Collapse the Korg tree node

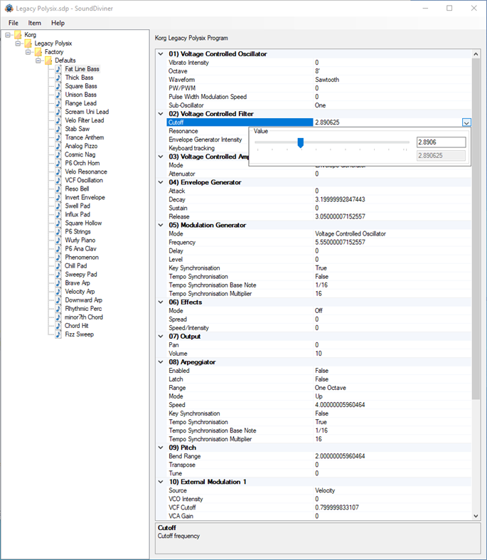[8, 35]
